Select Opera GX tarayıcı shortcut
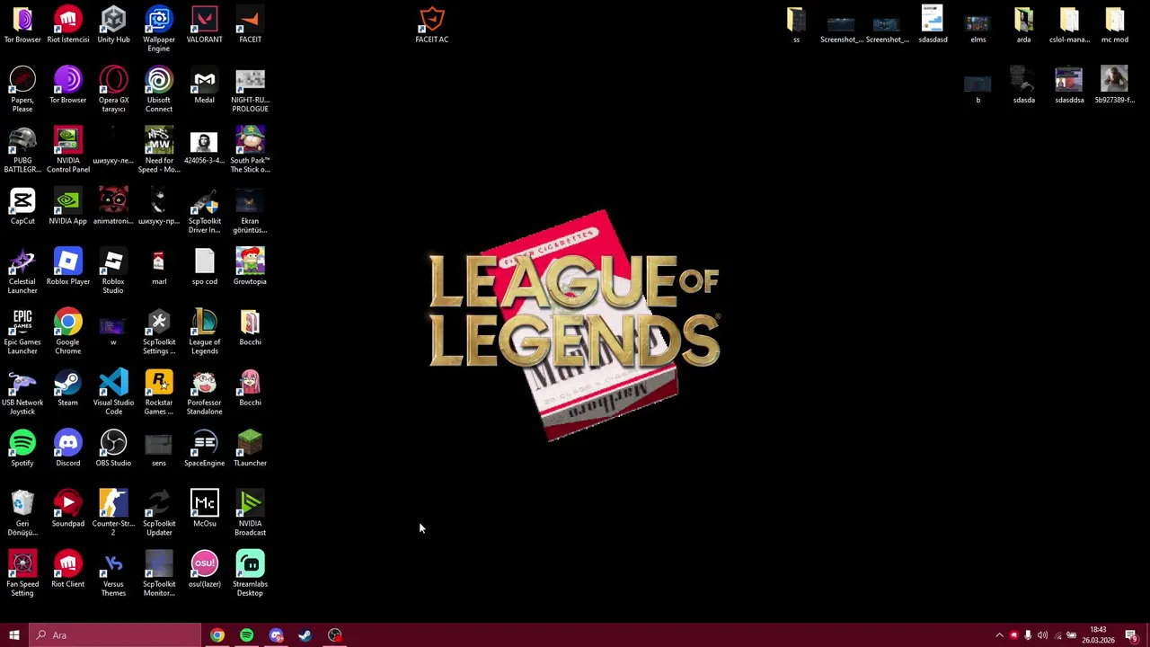Image resolution: width=1150 pixels, height=647 pixels. click(113, 90)
